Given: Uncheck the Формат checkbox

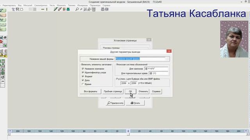Looking at the screenshot, I should pyautogui.click(x=83, y=76).
